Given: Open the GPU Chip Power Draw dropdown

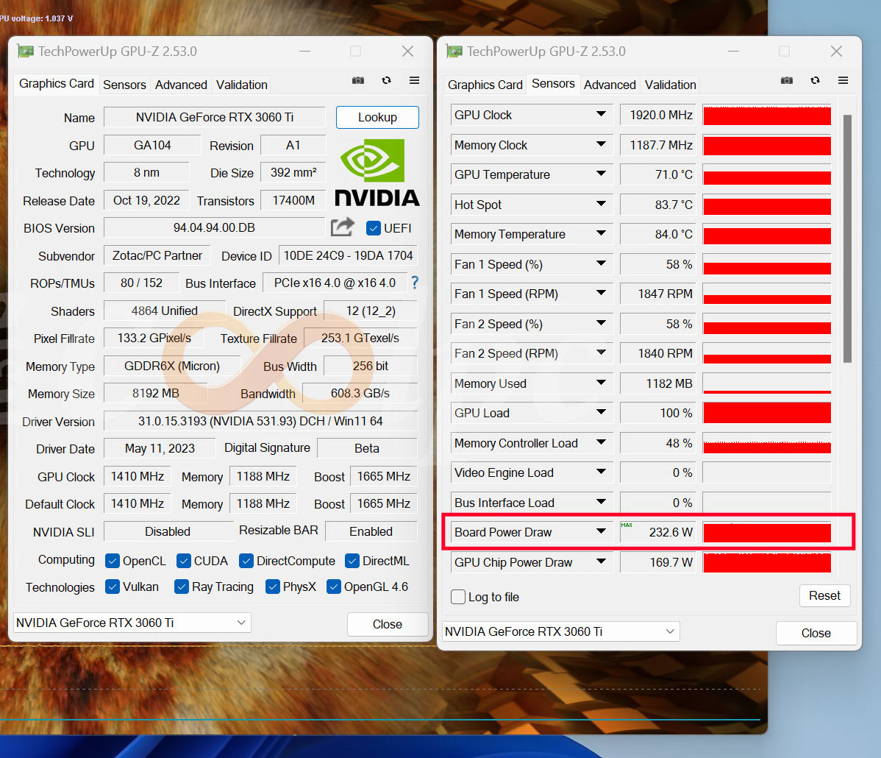Looking at the screenshot, I should click(601, 562).
